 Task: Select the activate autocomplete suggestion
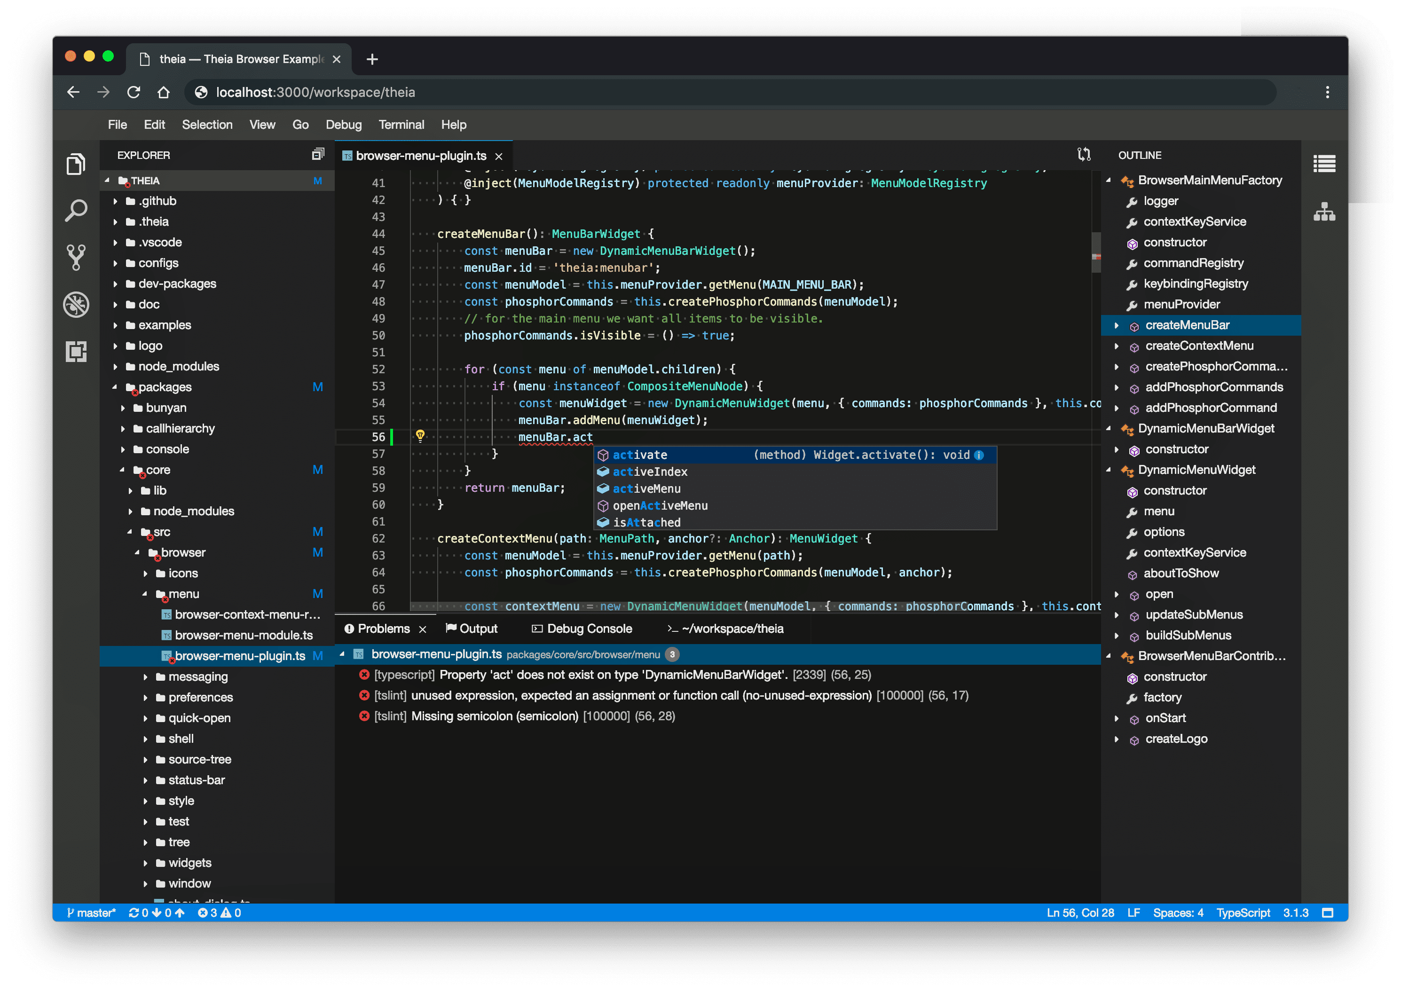click(639, 454)
